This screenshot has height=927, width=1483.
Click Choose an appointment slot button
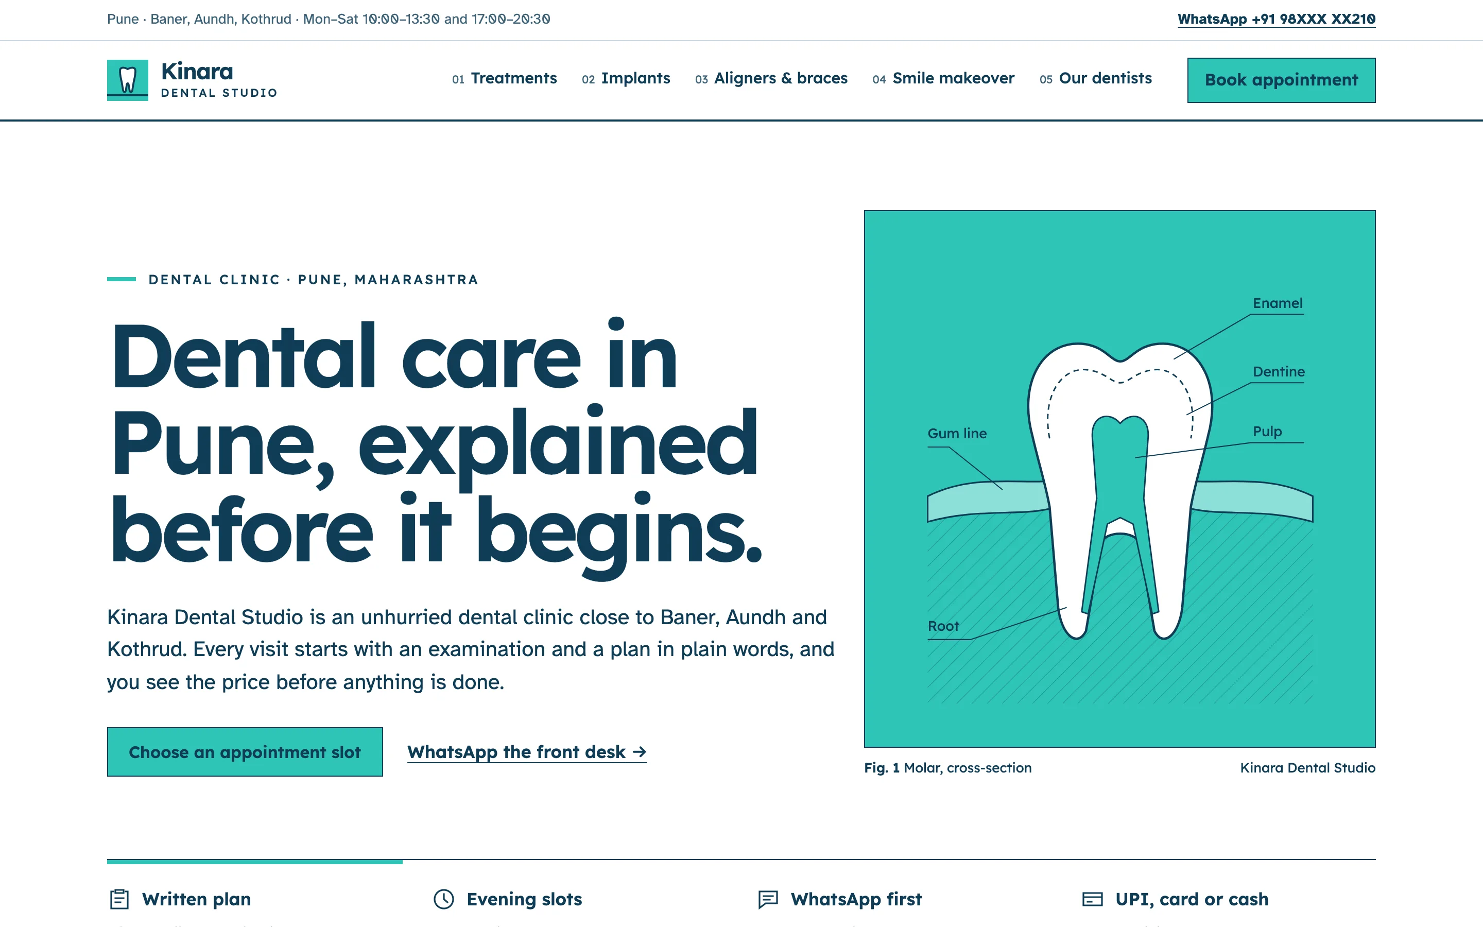pyautogui.click(x=245, y=752)
